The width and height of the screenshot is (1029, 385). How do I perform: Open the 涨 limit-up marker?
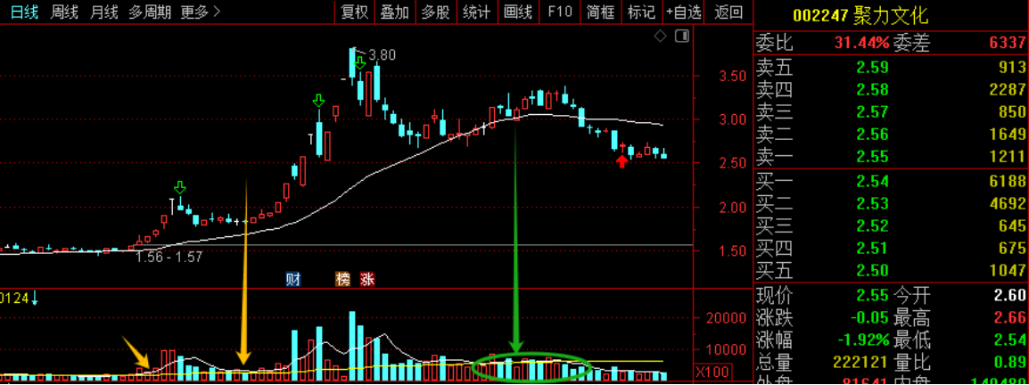coord(366,280)
